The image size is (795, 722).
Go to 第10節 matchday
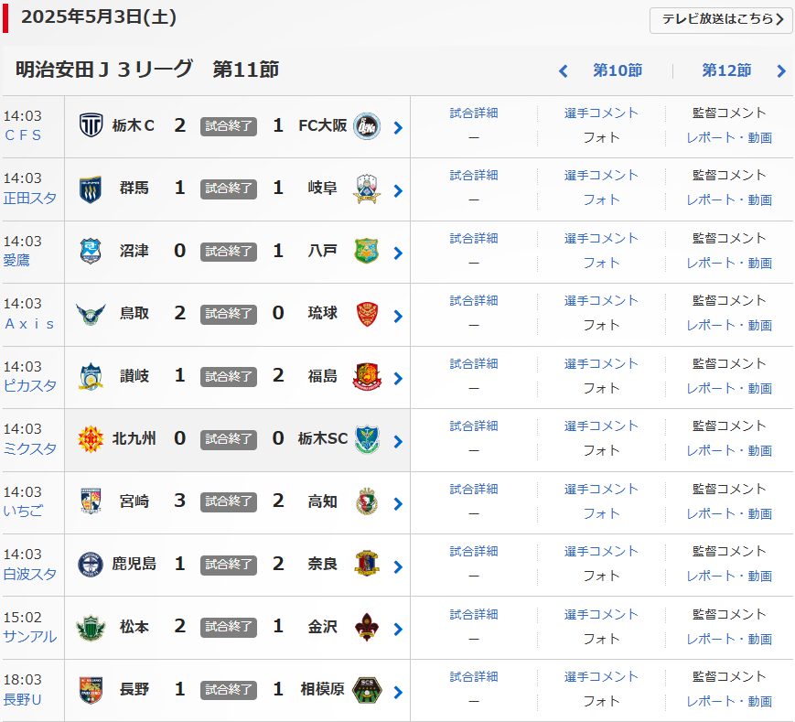tap(618, 70)
